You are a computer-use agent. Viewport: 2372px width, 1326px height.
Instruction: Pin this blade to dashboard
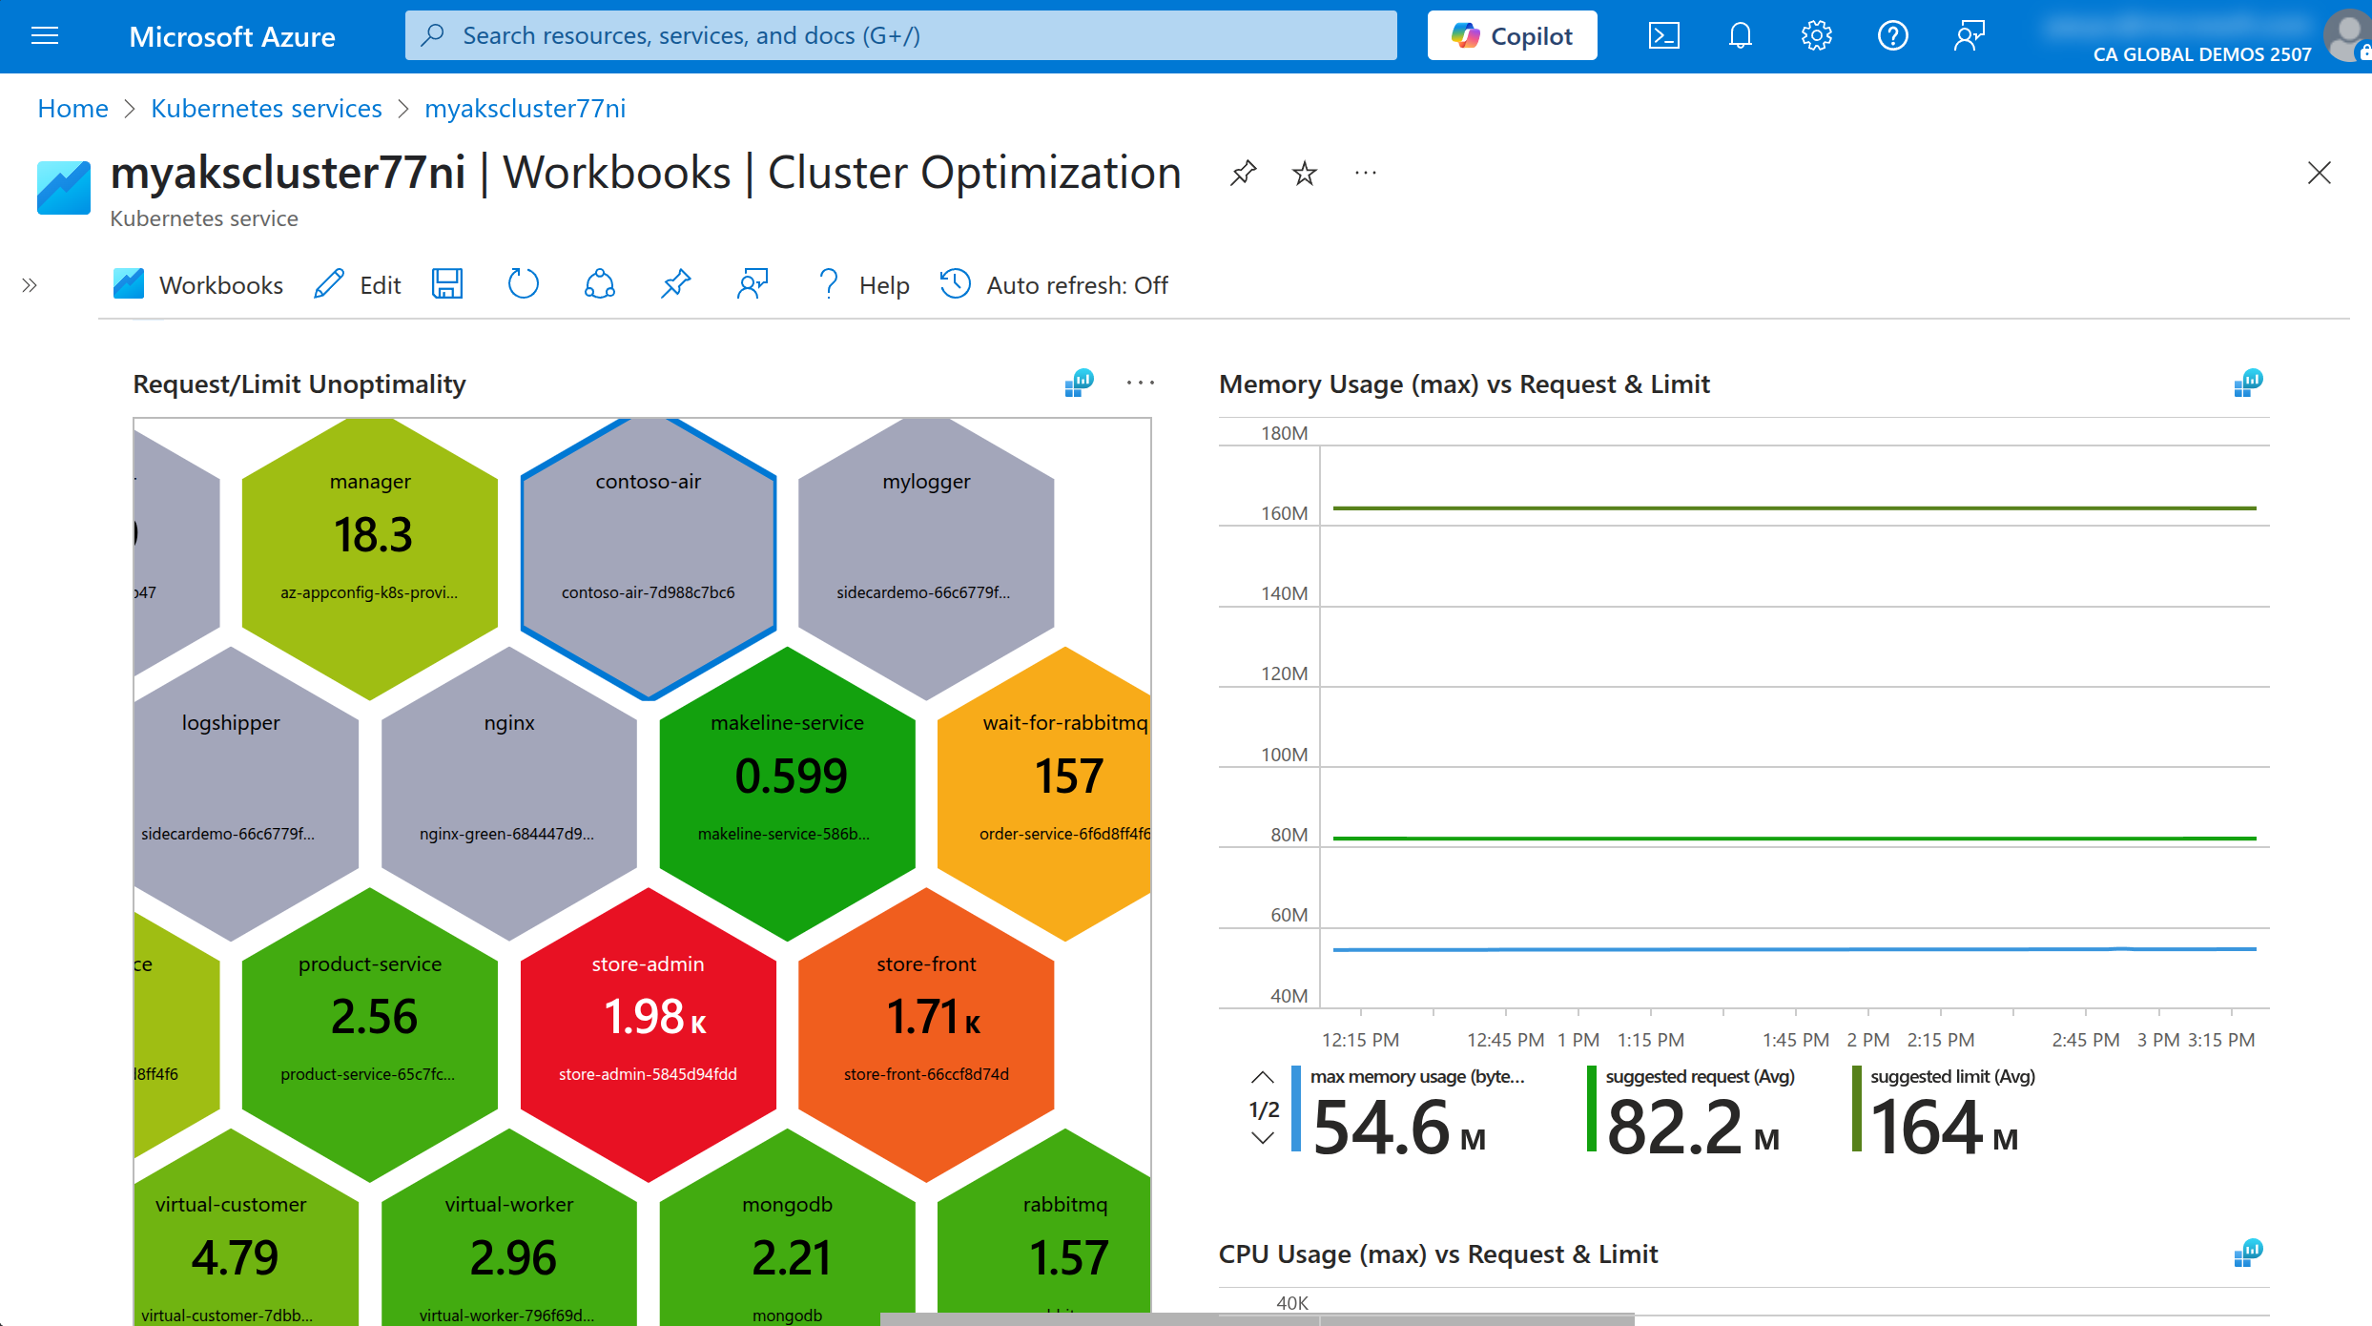(x=1244, y=173)
